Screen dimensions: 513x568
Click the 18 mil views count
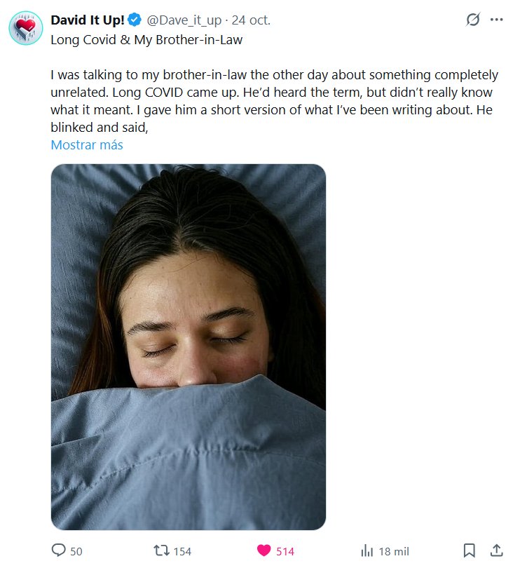394,551
